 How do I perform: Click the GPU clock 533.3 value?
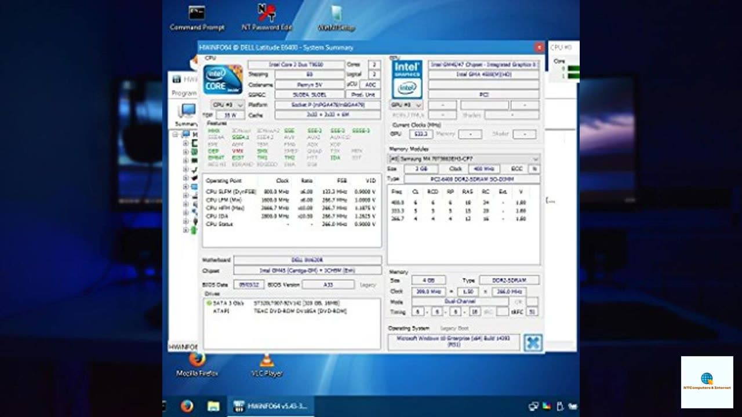[x=420, y=134]
